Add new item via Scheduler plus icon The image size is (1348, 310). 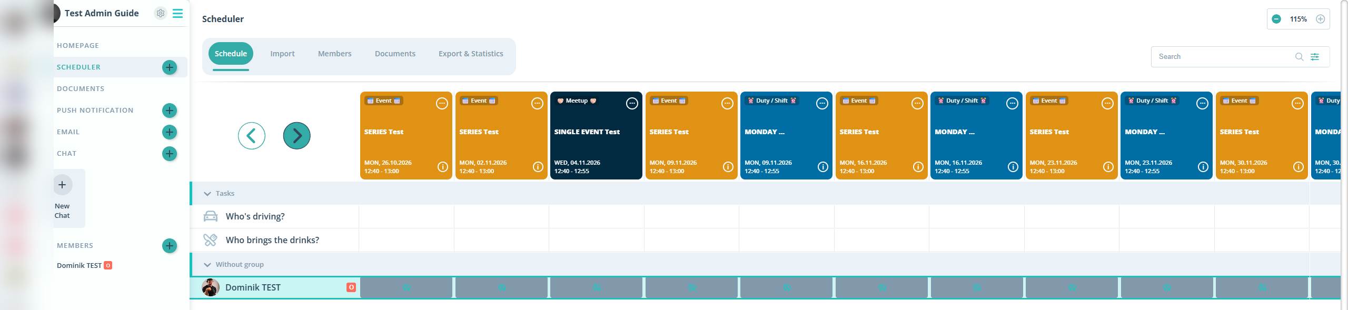pos(170,67)
